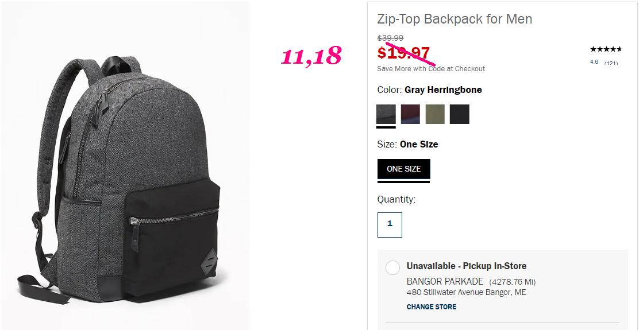Select the black color swatch

(459, 114)
